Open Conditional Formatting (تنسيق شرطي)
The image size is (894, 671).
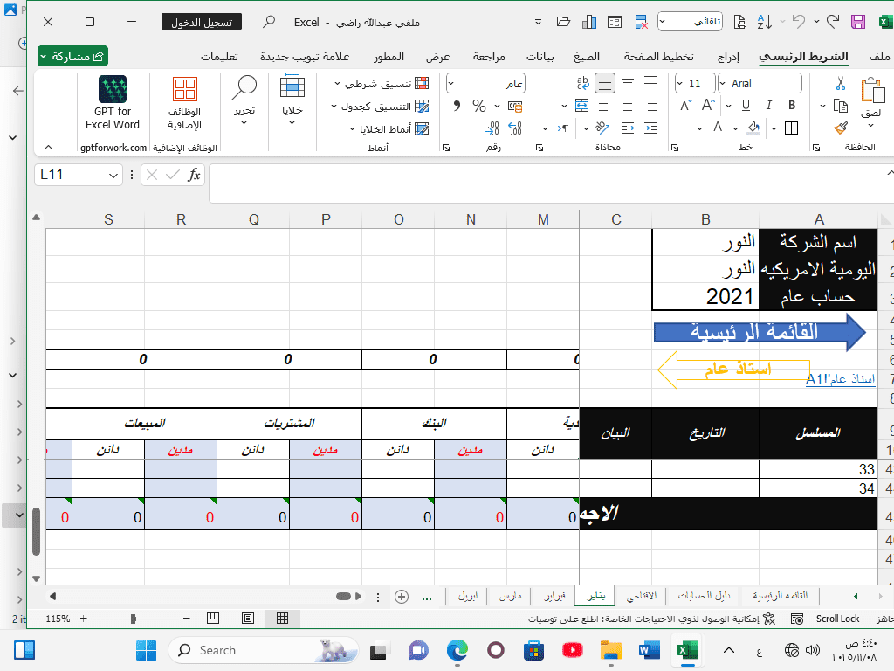382,83
